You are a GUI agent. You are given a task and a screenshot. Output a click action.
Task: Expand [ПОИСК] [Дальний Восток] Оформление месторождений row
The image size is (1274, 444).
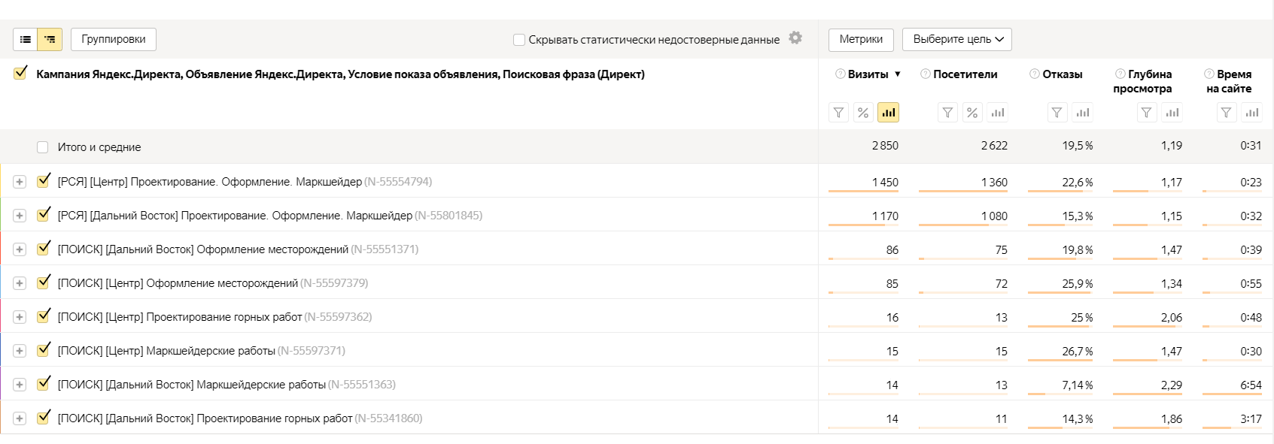[20, 249]
